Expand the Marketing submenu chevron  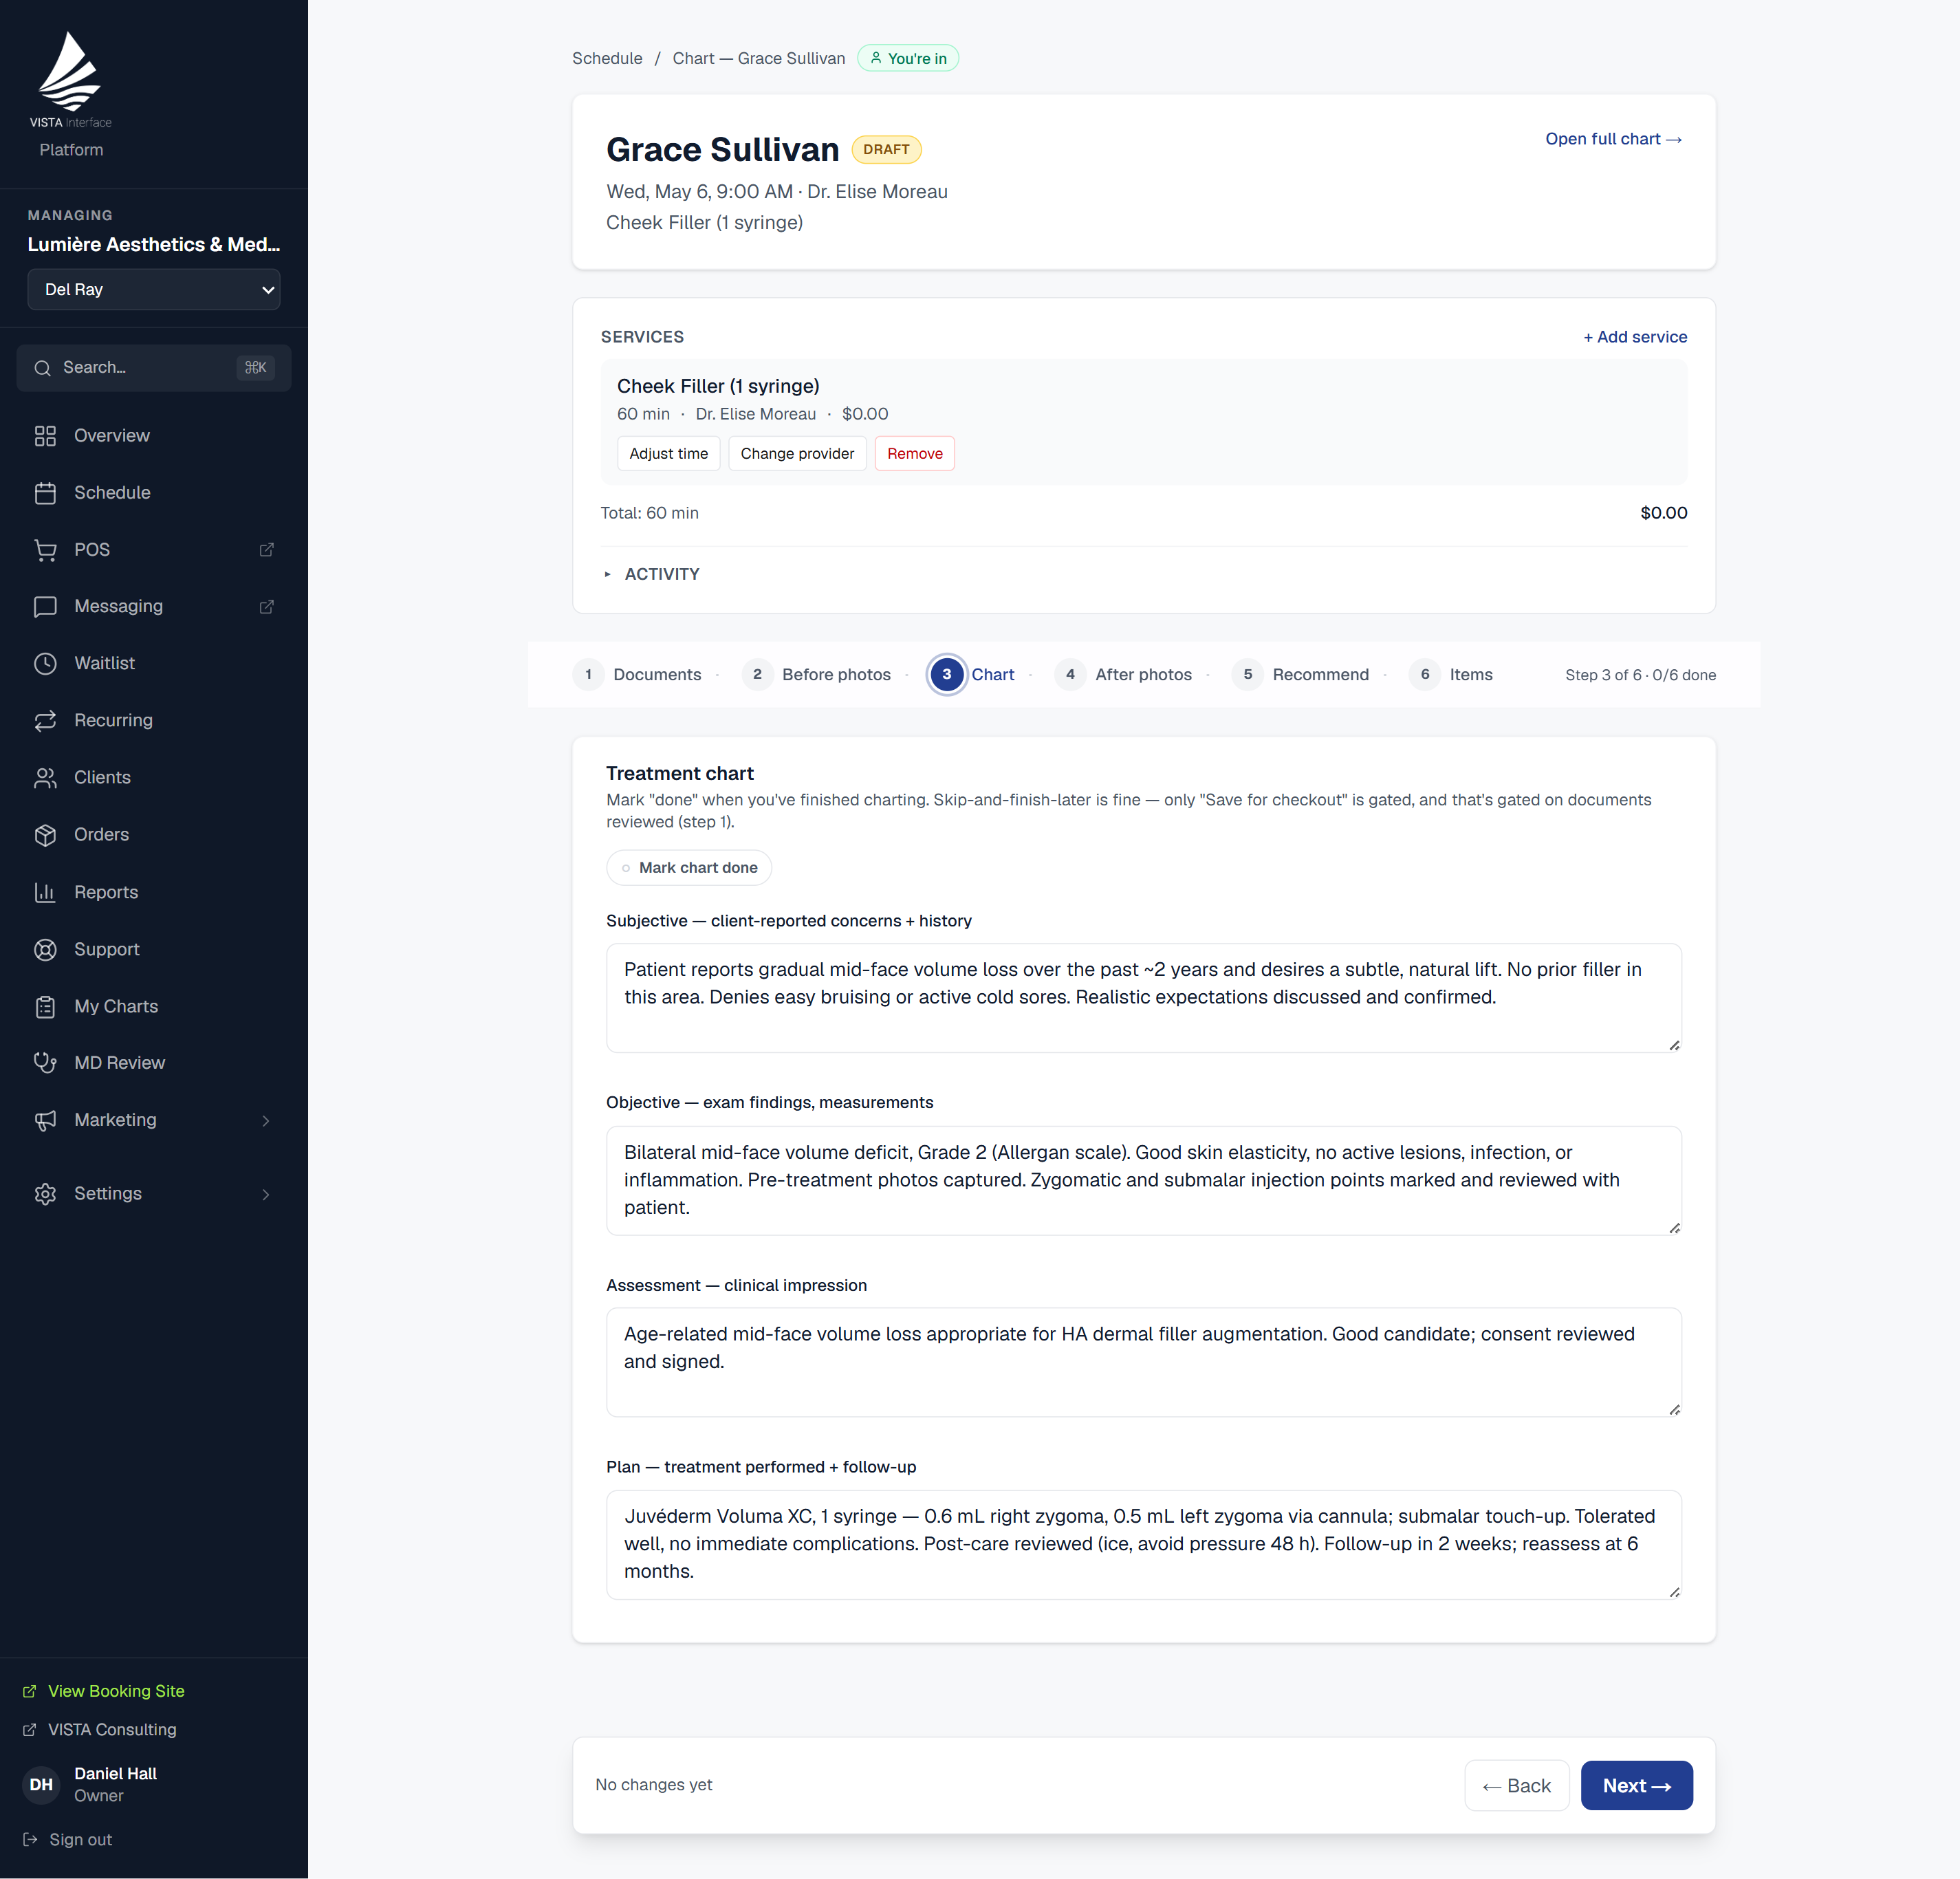(266, 1120)
